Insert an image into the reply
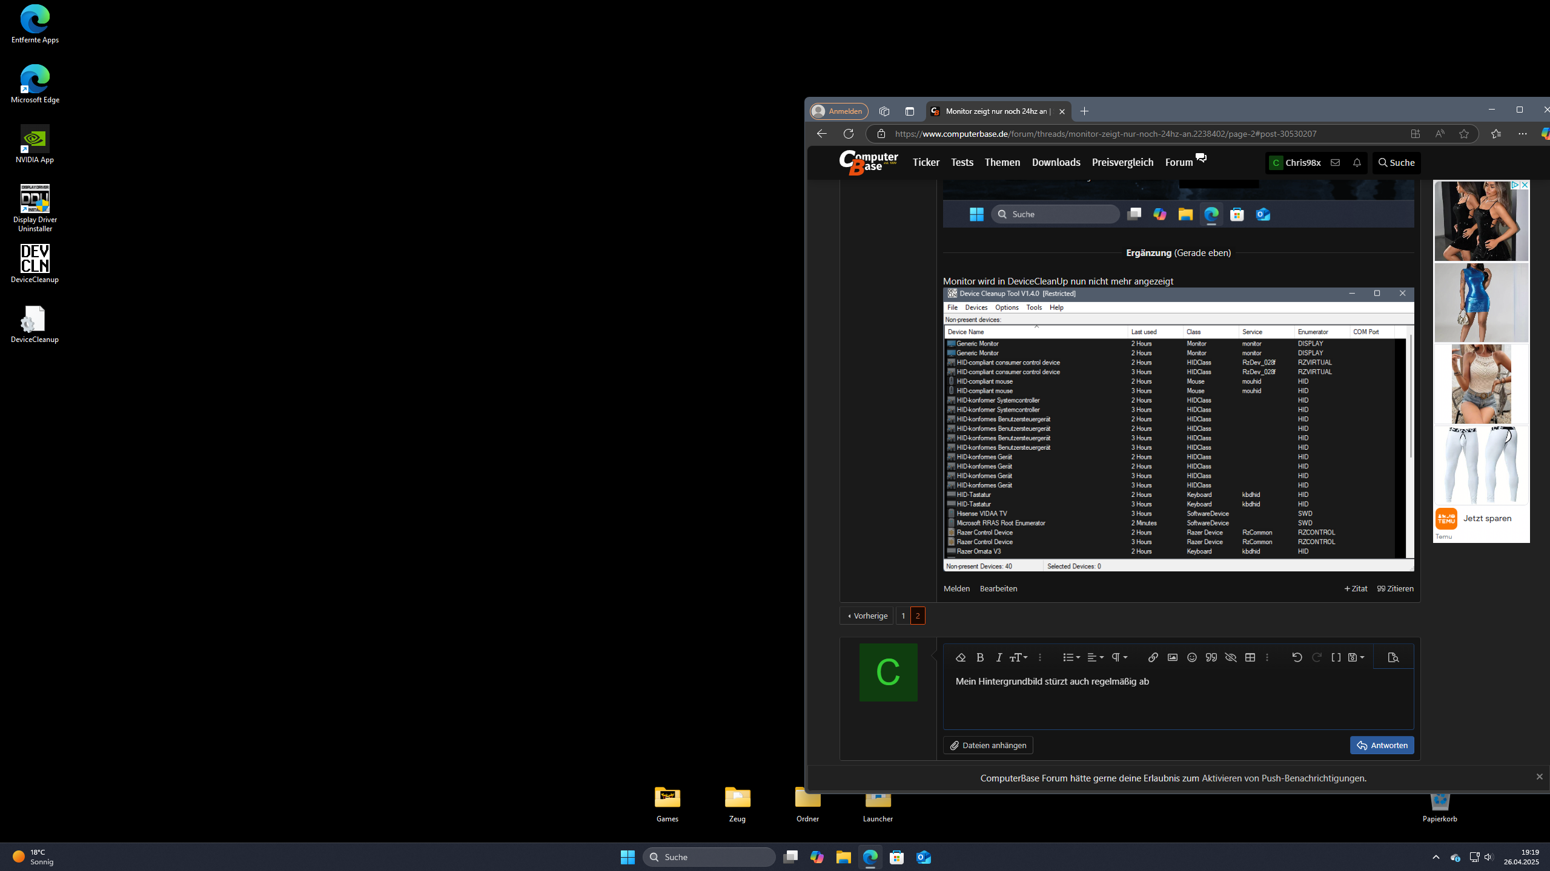The height and width of the screenshot is (871, 1550). pos(1173,657)
